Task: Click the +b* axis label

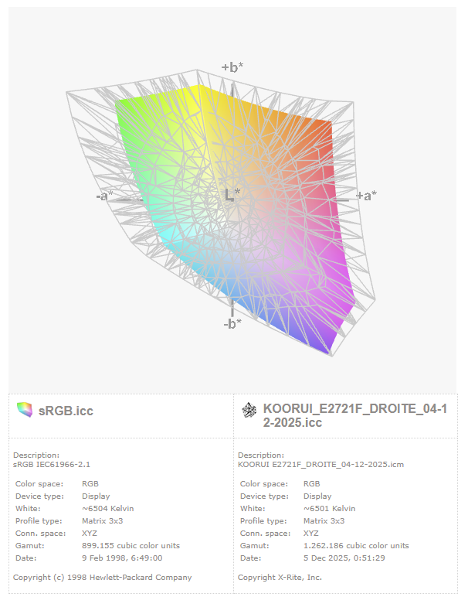Action: point(232,67)
